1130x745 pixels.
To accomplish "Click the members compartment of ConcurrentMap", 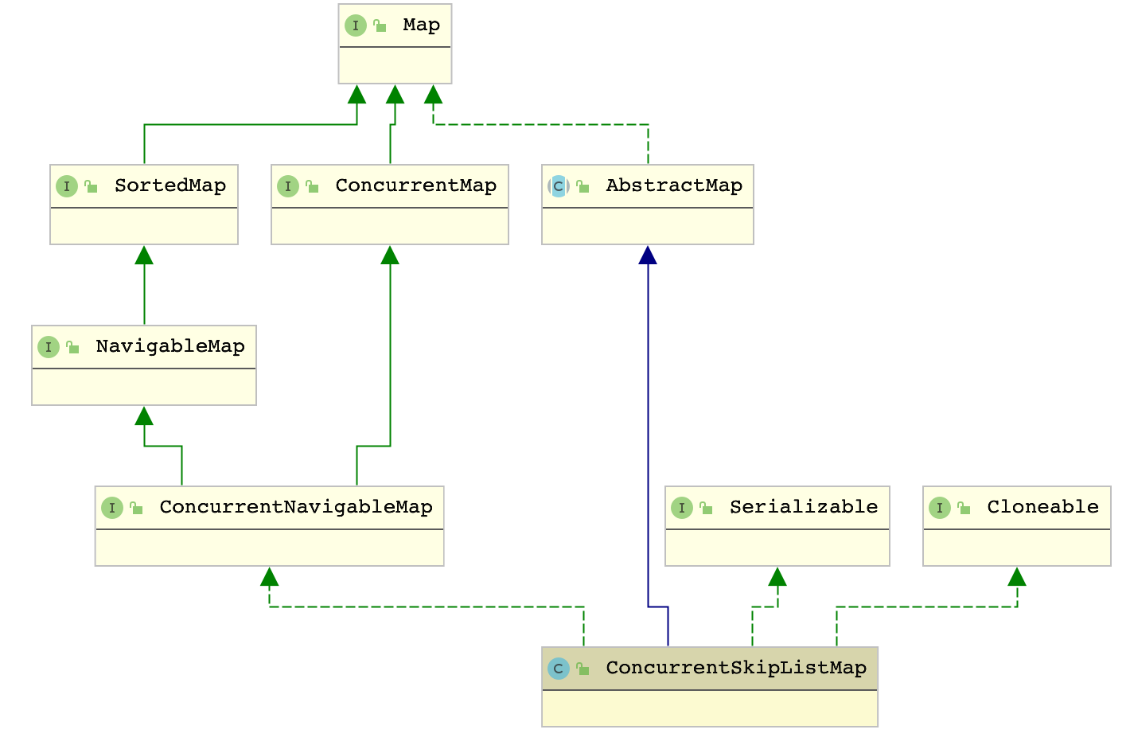I will pyautogui.click(x=390, y=226).
